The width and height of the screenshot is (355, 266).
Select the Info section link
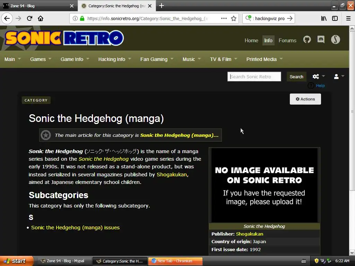tap(268, 40)
